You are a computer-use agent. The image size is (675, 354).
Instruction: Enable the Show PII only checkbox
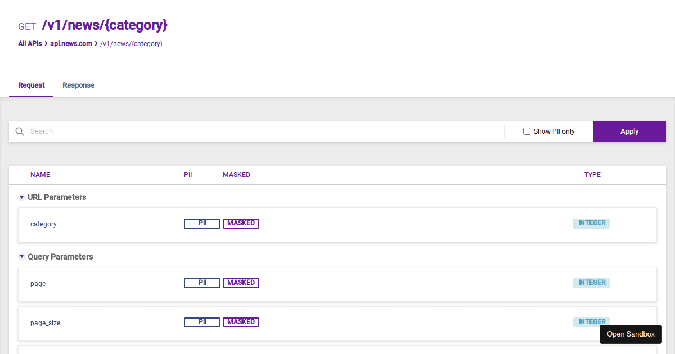[526, 131]
